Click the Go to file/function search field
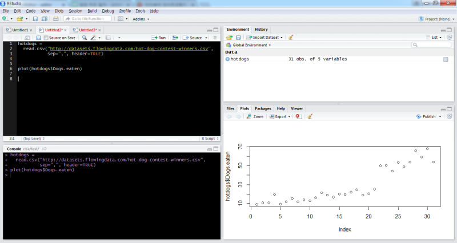The height and width of the screenshot is (243, 457). pos(87,19)
